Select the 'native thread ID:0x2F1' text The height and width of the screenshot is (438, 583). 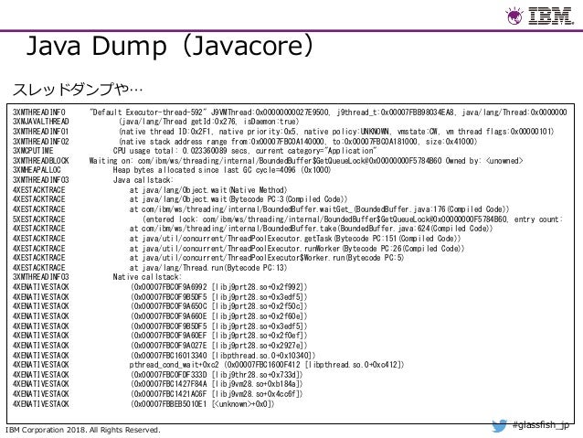point(166,132)
